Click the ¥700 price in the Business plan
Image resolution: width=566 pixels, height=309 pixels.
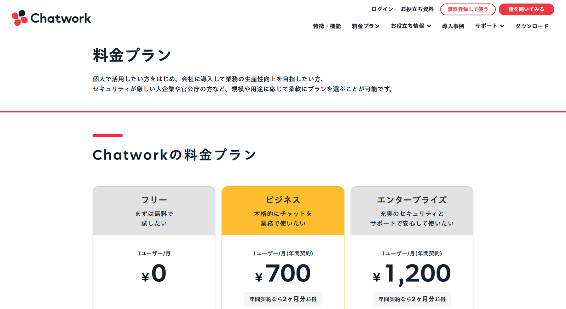(x=283, y=274)
